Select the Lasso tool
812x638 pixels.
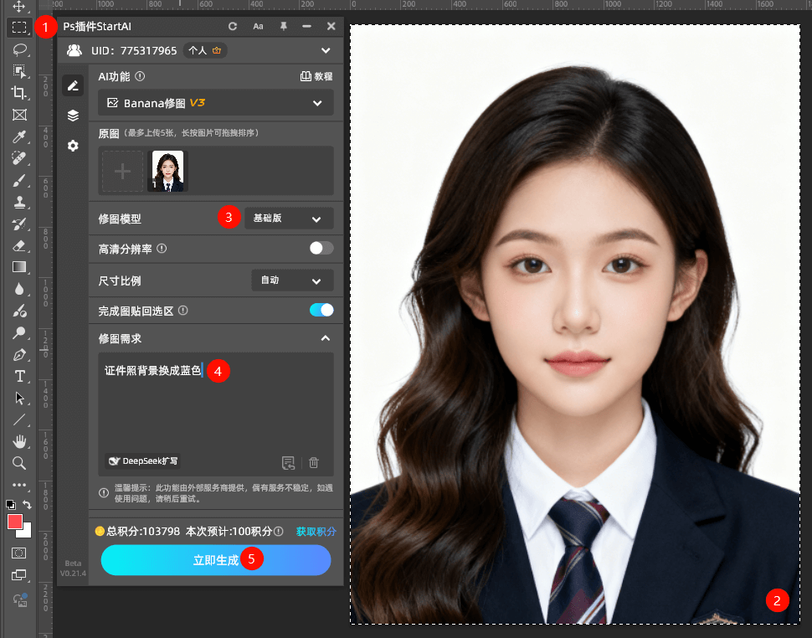(18, 49)
